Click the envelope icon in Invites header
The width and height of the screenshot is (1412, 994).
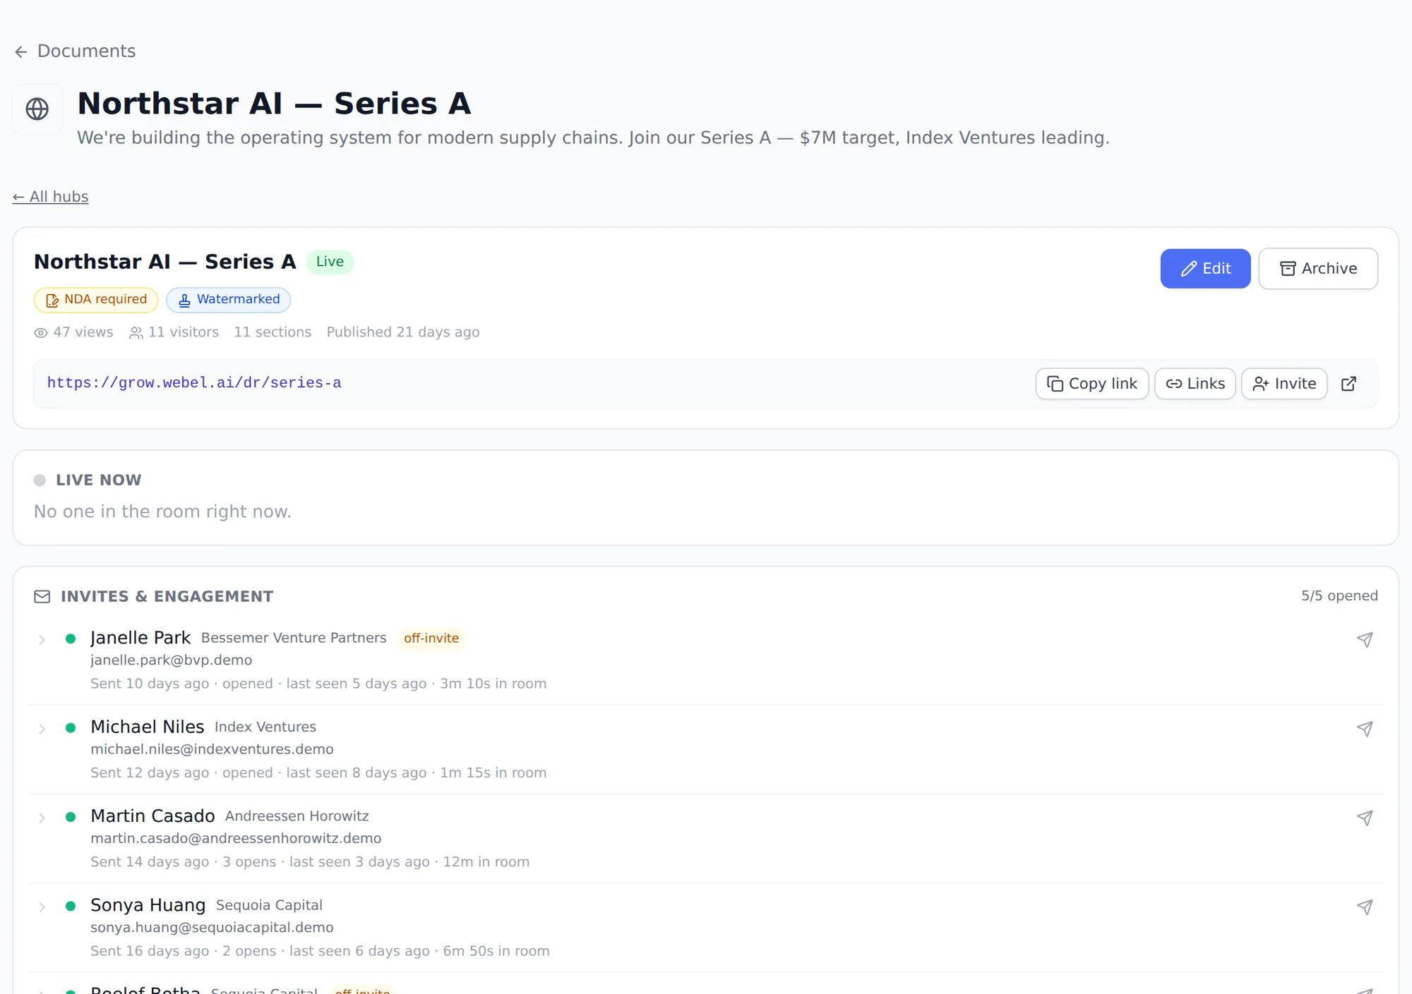tap(42, 597)
